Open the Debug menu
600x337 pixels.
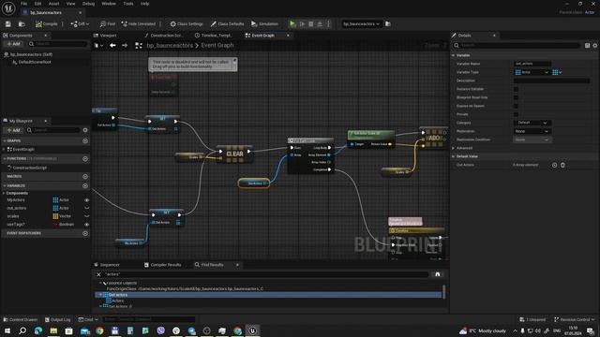pos(88,4)
